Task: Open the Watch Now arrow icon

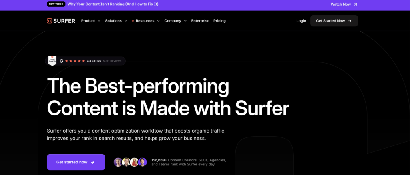Action: tap(355, 4)
